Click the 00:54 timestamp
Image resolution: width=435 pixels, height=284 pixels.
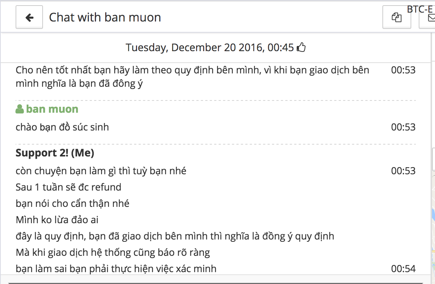(x=403, y=269)
